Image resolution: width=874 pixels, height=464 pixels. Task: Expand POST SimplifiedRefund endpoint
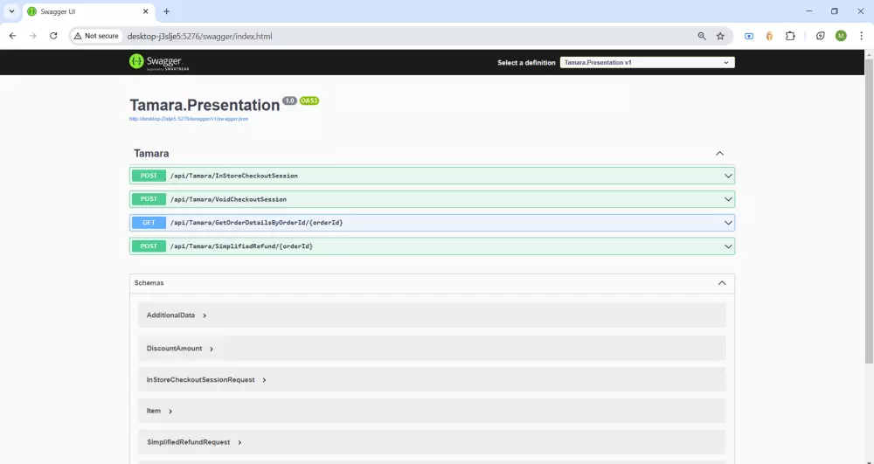[432, 246]
